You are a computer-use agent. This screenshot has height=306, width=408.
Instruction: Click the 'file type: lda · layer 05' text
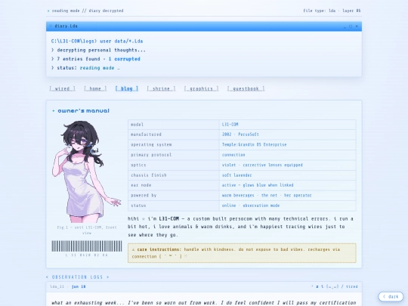point(332,11)
